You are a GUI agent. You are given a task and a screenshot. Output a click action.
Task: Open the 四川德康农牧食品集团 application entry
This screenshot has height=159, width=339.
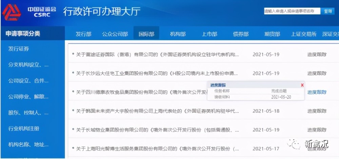pos(141,92)
